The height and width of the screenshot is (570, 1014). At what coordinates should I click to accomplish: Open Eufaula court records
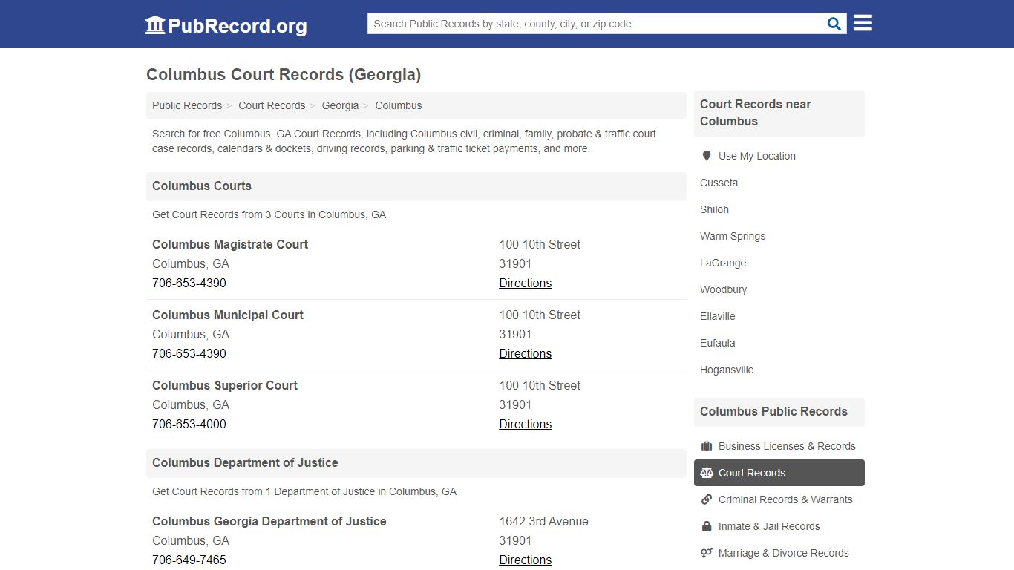[x=717, y=343]
